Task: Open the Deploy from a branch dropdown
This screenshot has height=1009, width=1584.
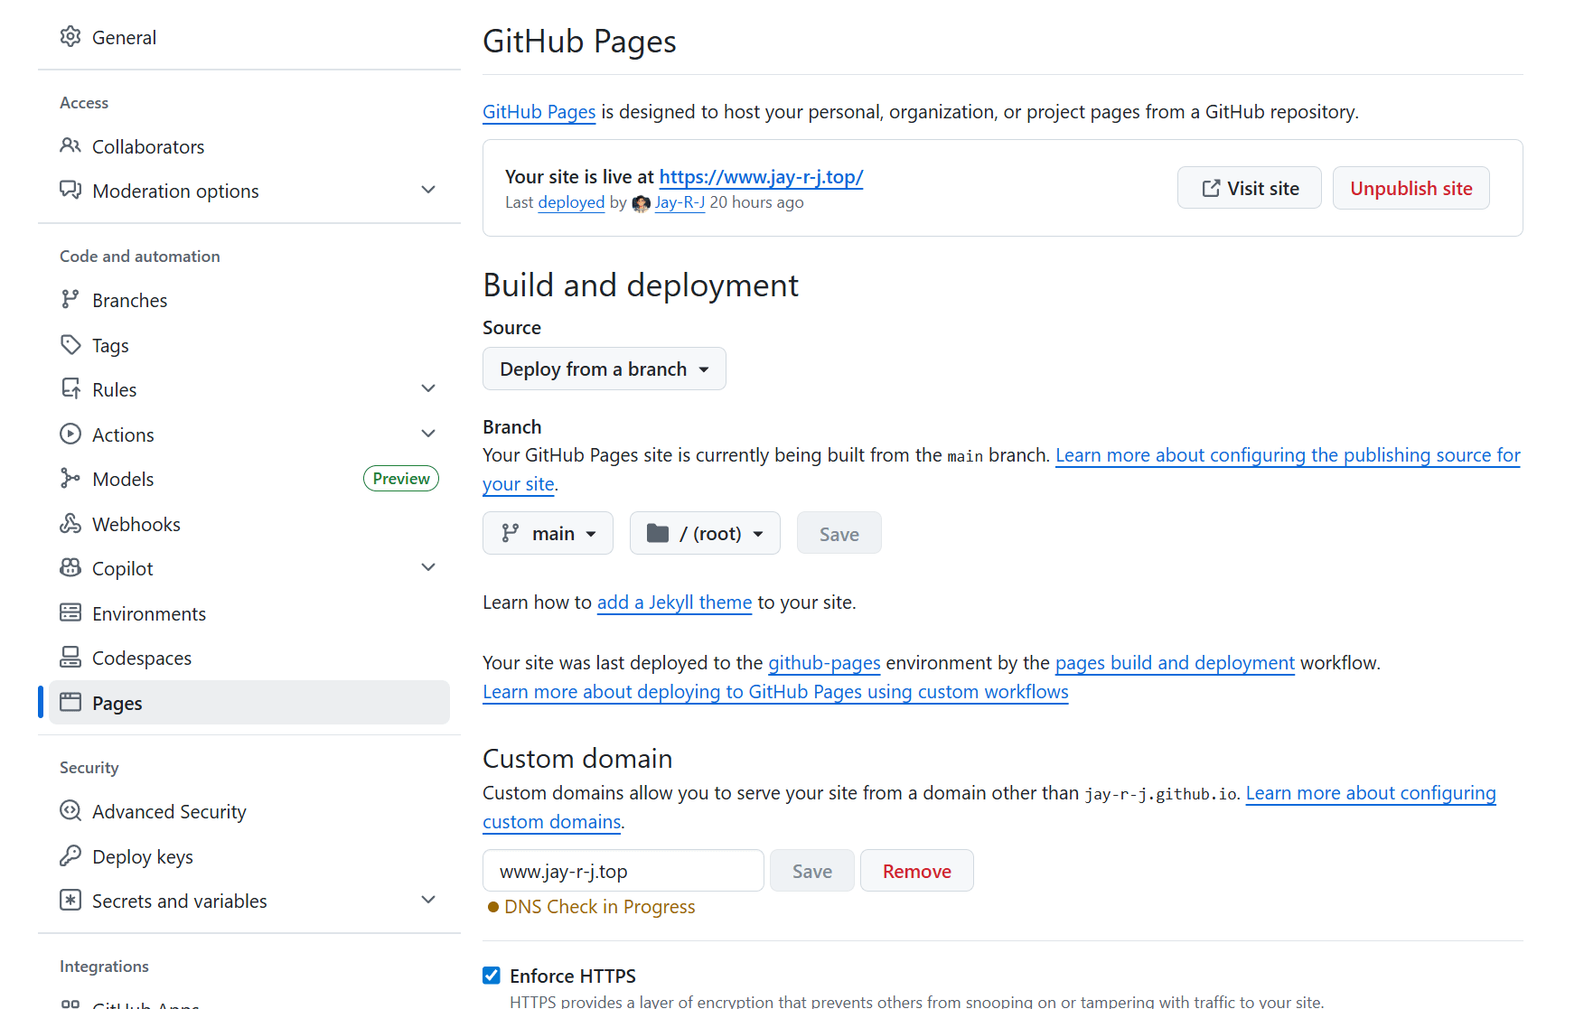Action: point(604,369)
